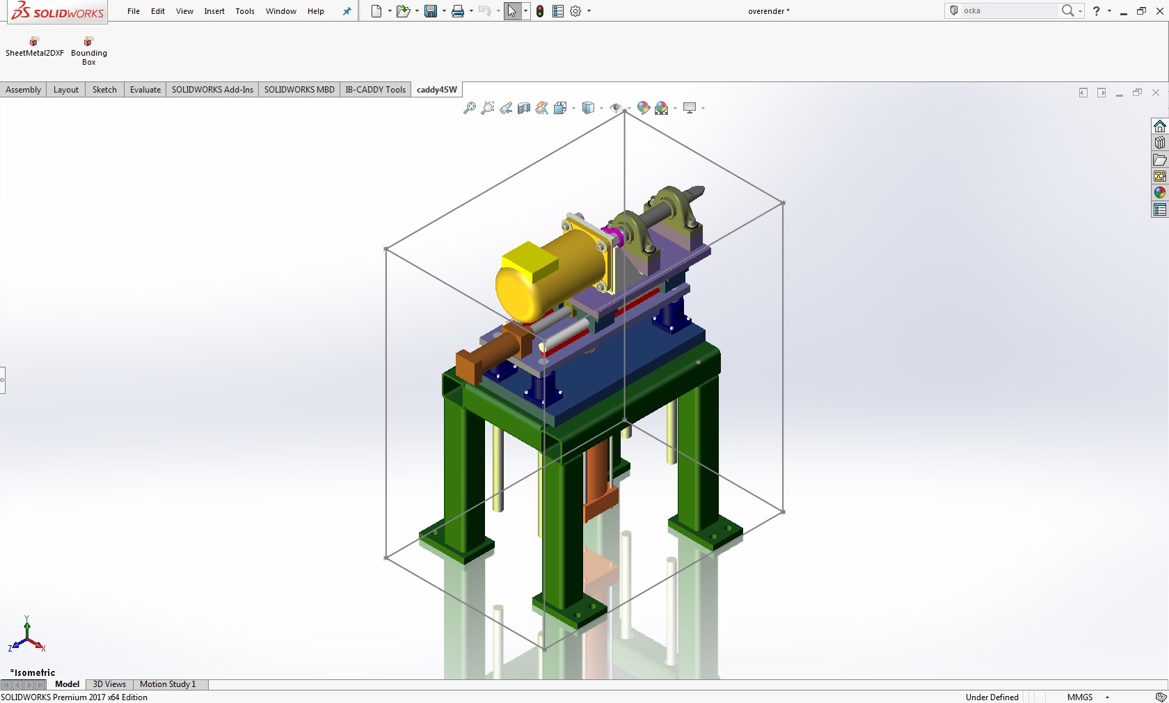Click the Save icon in the toolbar

coord(431,11)
